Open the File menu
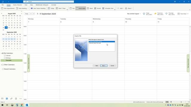The height and width of the screenshot is (107, 191). click(x=3, y=5)
